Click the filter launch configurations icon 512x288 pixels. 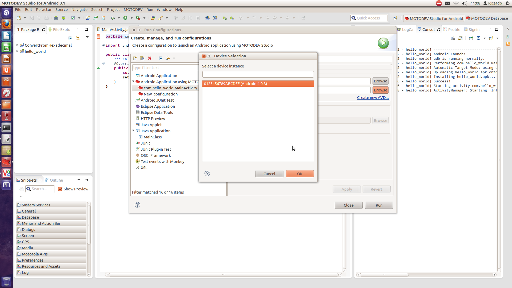point(168,58)
